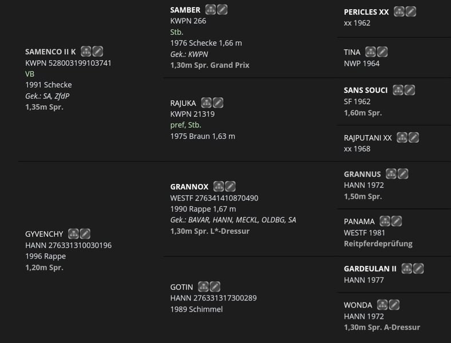This screenshot has height=343, width=451.
Task: Open pedigree tree icon next to SAMBER
Action: click(211, 10)
